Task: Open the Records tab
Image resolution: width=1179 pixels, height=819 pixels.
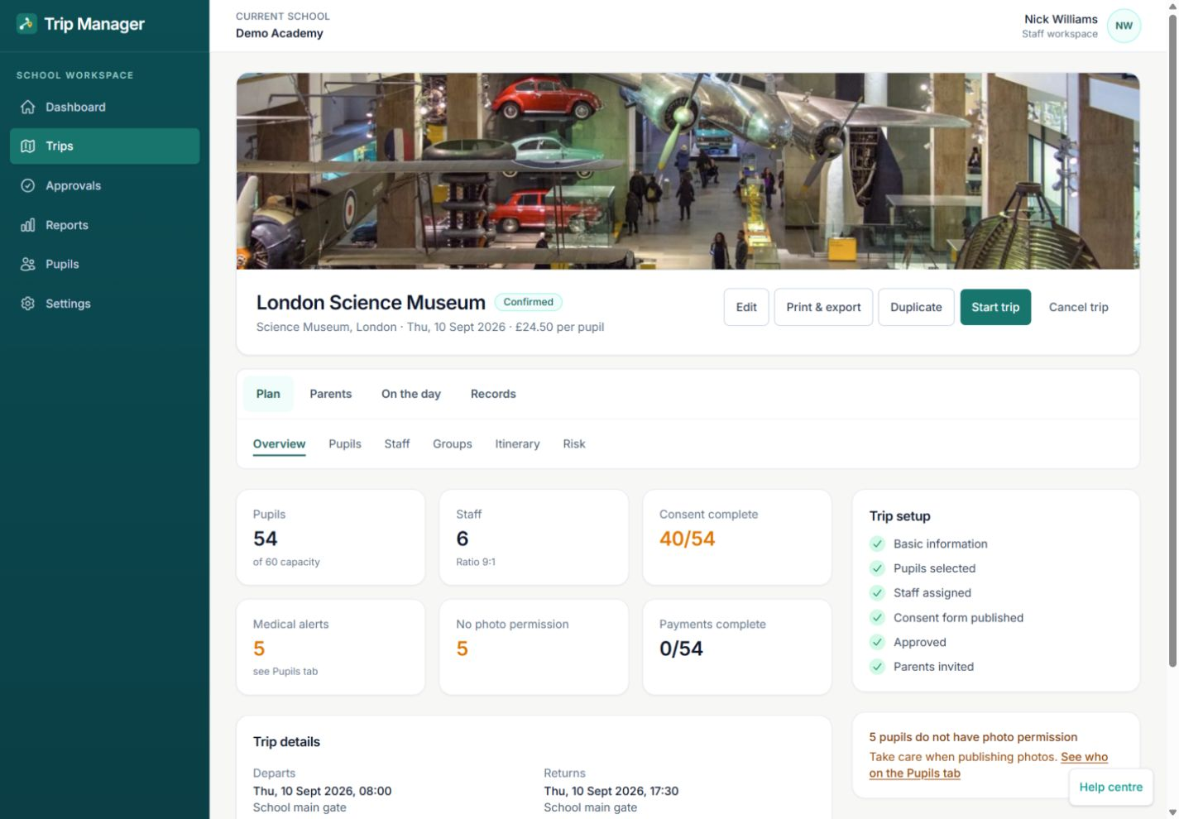Action: (493, 394)
